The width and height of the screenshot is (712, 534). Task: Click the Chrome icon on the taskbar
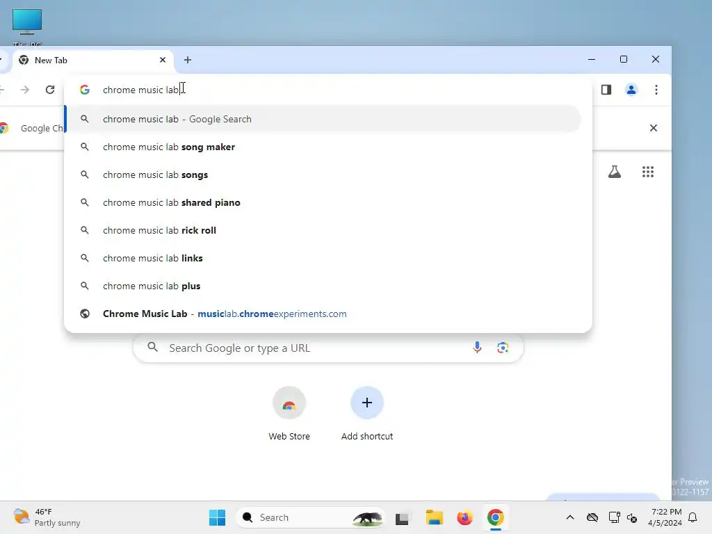point(495,517)
